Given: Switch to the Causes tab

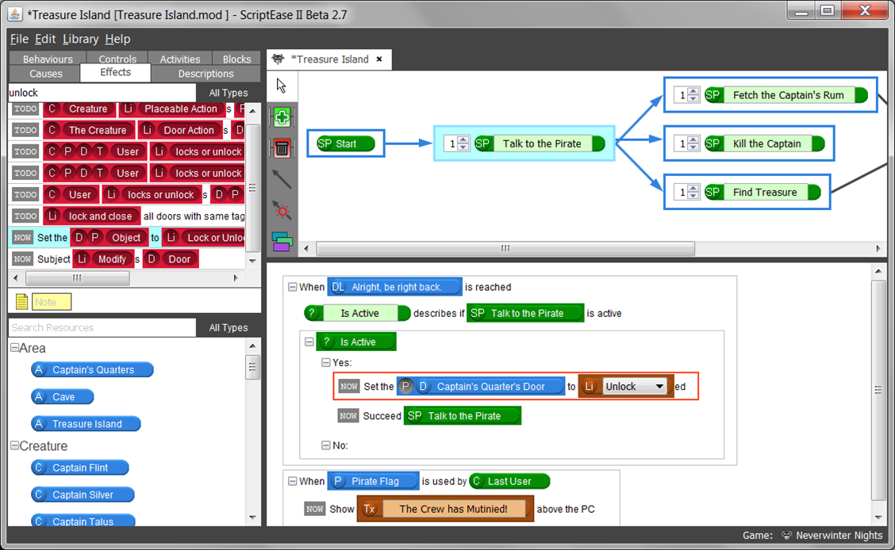Looking at the screenshot, I should pyautogui.click(x=46, y=74).
